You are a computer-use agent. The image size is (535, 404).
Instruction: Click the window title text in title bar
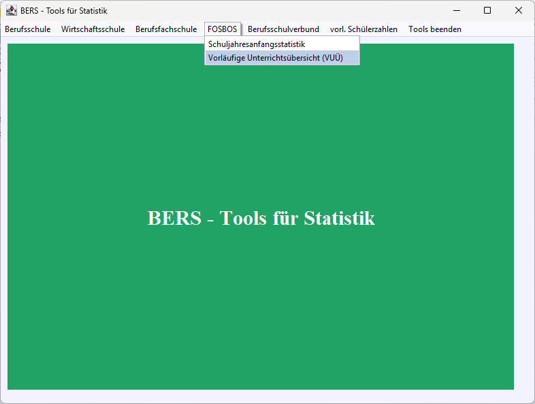pyautogui.click(x=64, y=11)
